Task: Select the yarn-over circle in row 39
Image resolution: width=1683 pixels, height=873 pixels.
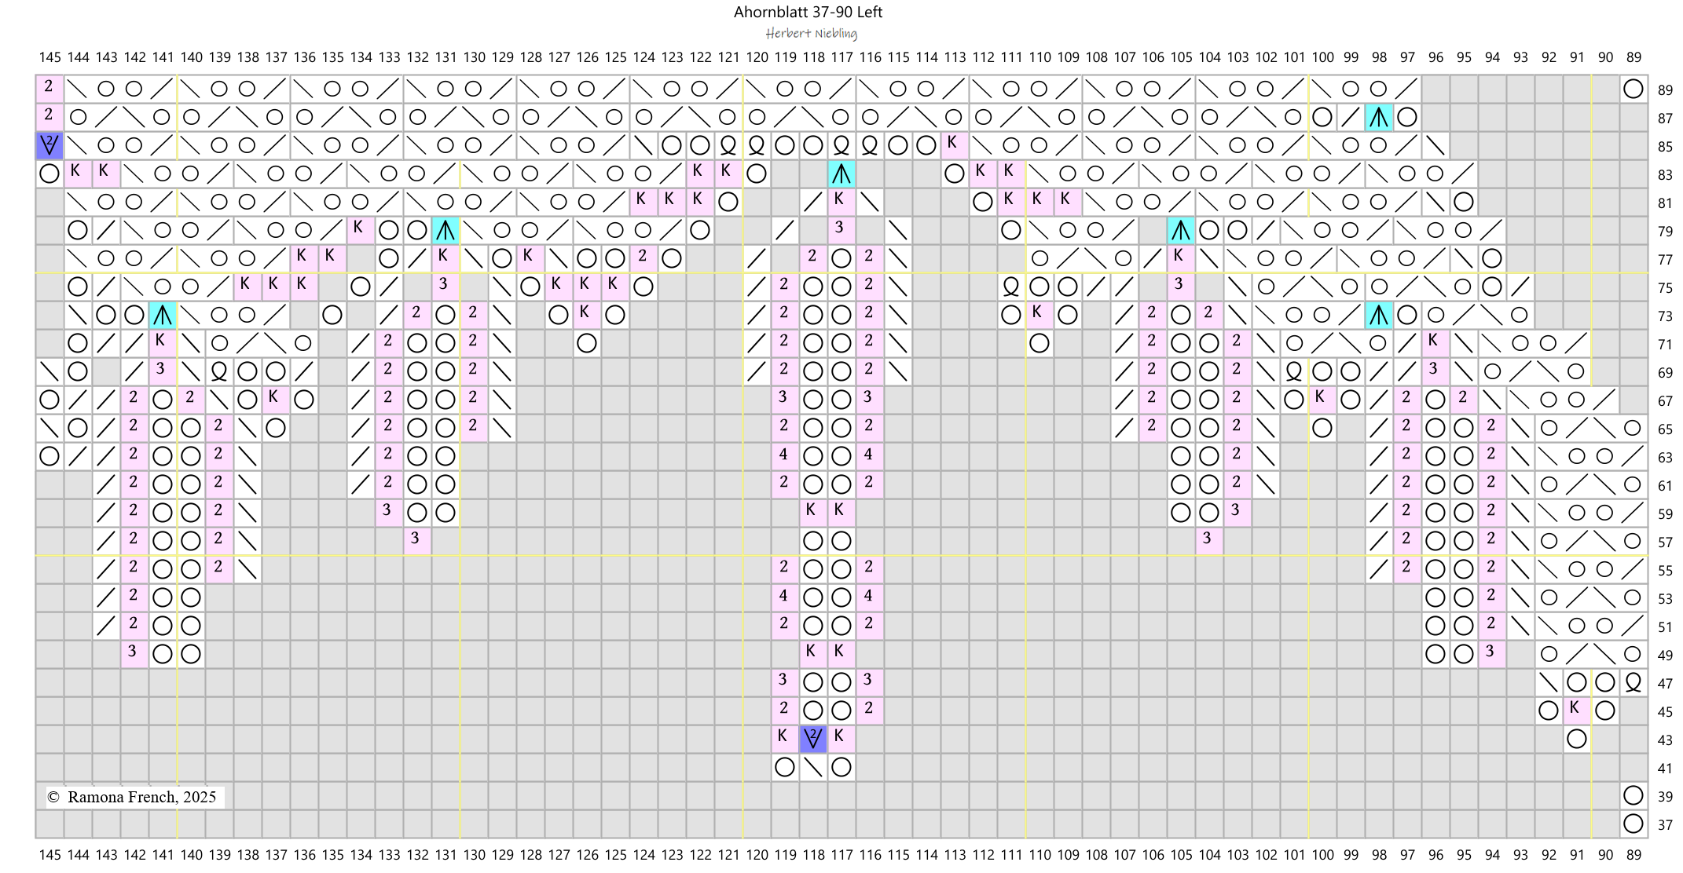Action: click(x=1633, y=795)
